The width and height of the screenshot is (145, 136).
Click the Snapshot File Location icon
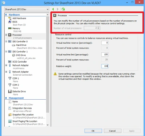point(10,115)
